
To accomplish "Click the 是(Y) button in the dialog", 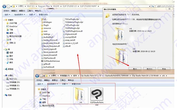I will coord(135,69).
